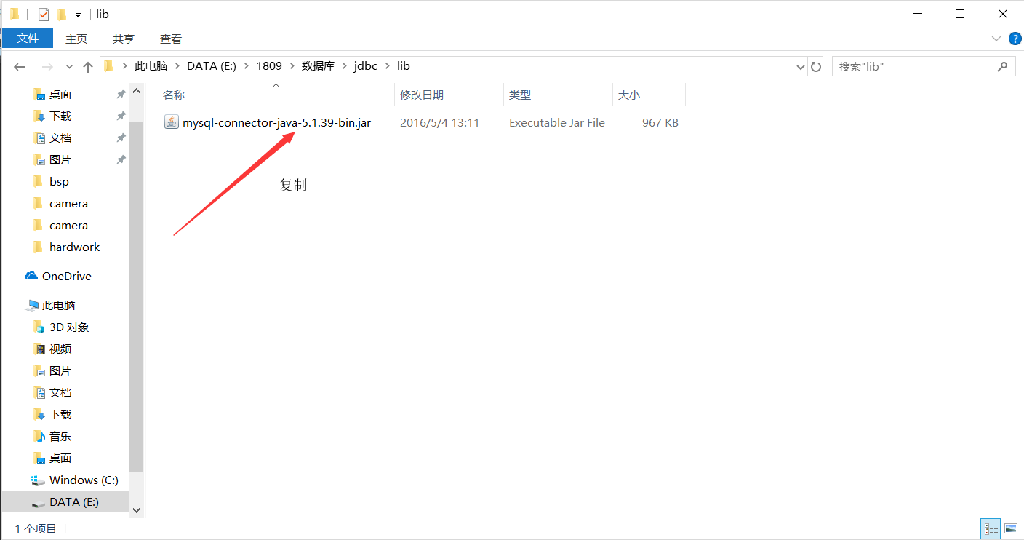
Task: Expand chevron after 此电脑 in path
Action: pyautogui.click(x=177, y=66)
